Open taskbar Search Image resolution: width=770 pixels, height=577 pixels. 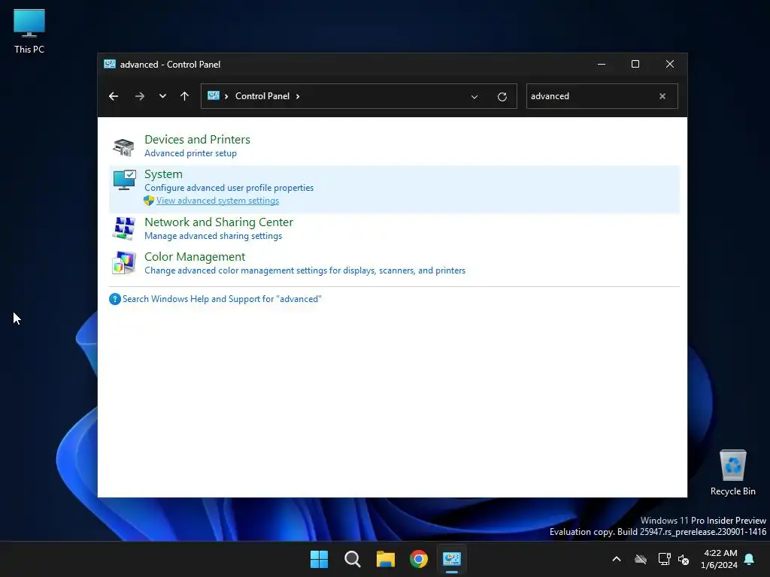352,559
